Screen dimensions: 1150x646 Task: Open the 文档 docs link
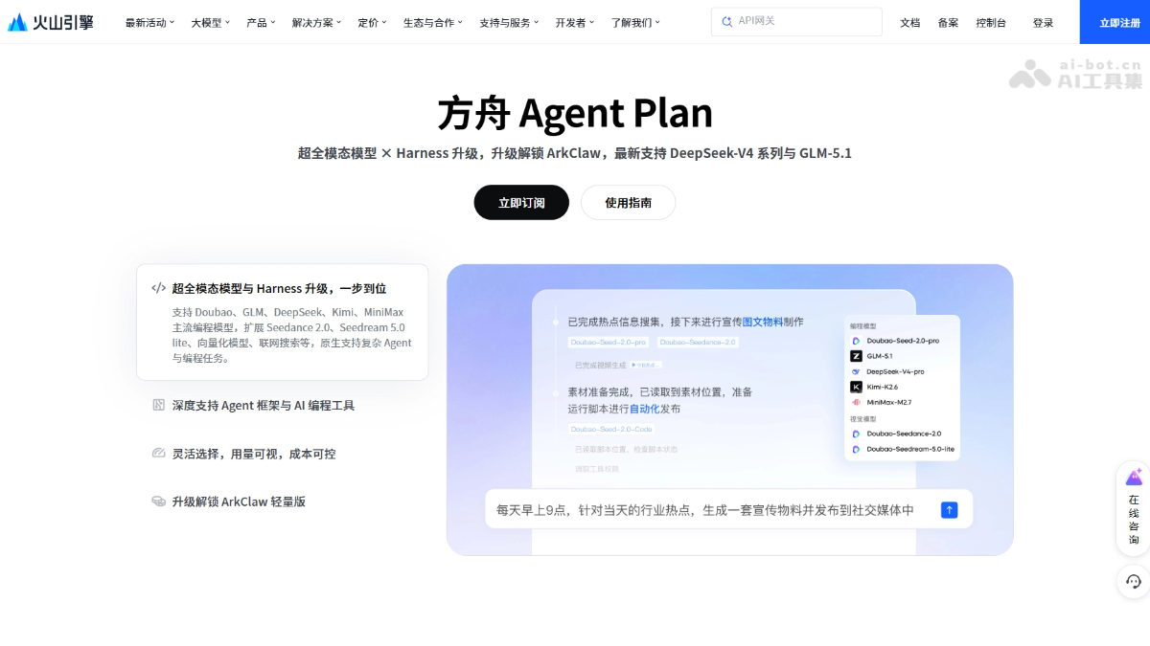click(x=909, y=22)
